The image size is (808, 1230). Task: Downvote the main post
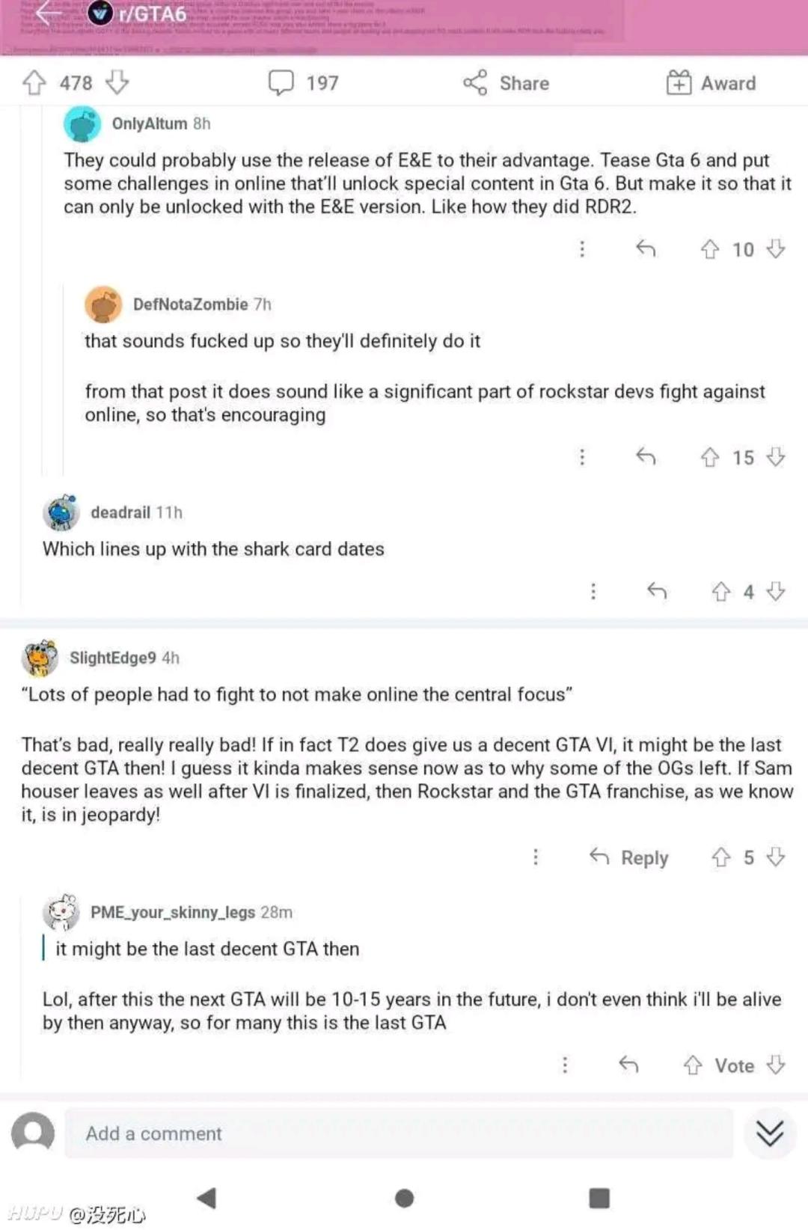point(117,82)
